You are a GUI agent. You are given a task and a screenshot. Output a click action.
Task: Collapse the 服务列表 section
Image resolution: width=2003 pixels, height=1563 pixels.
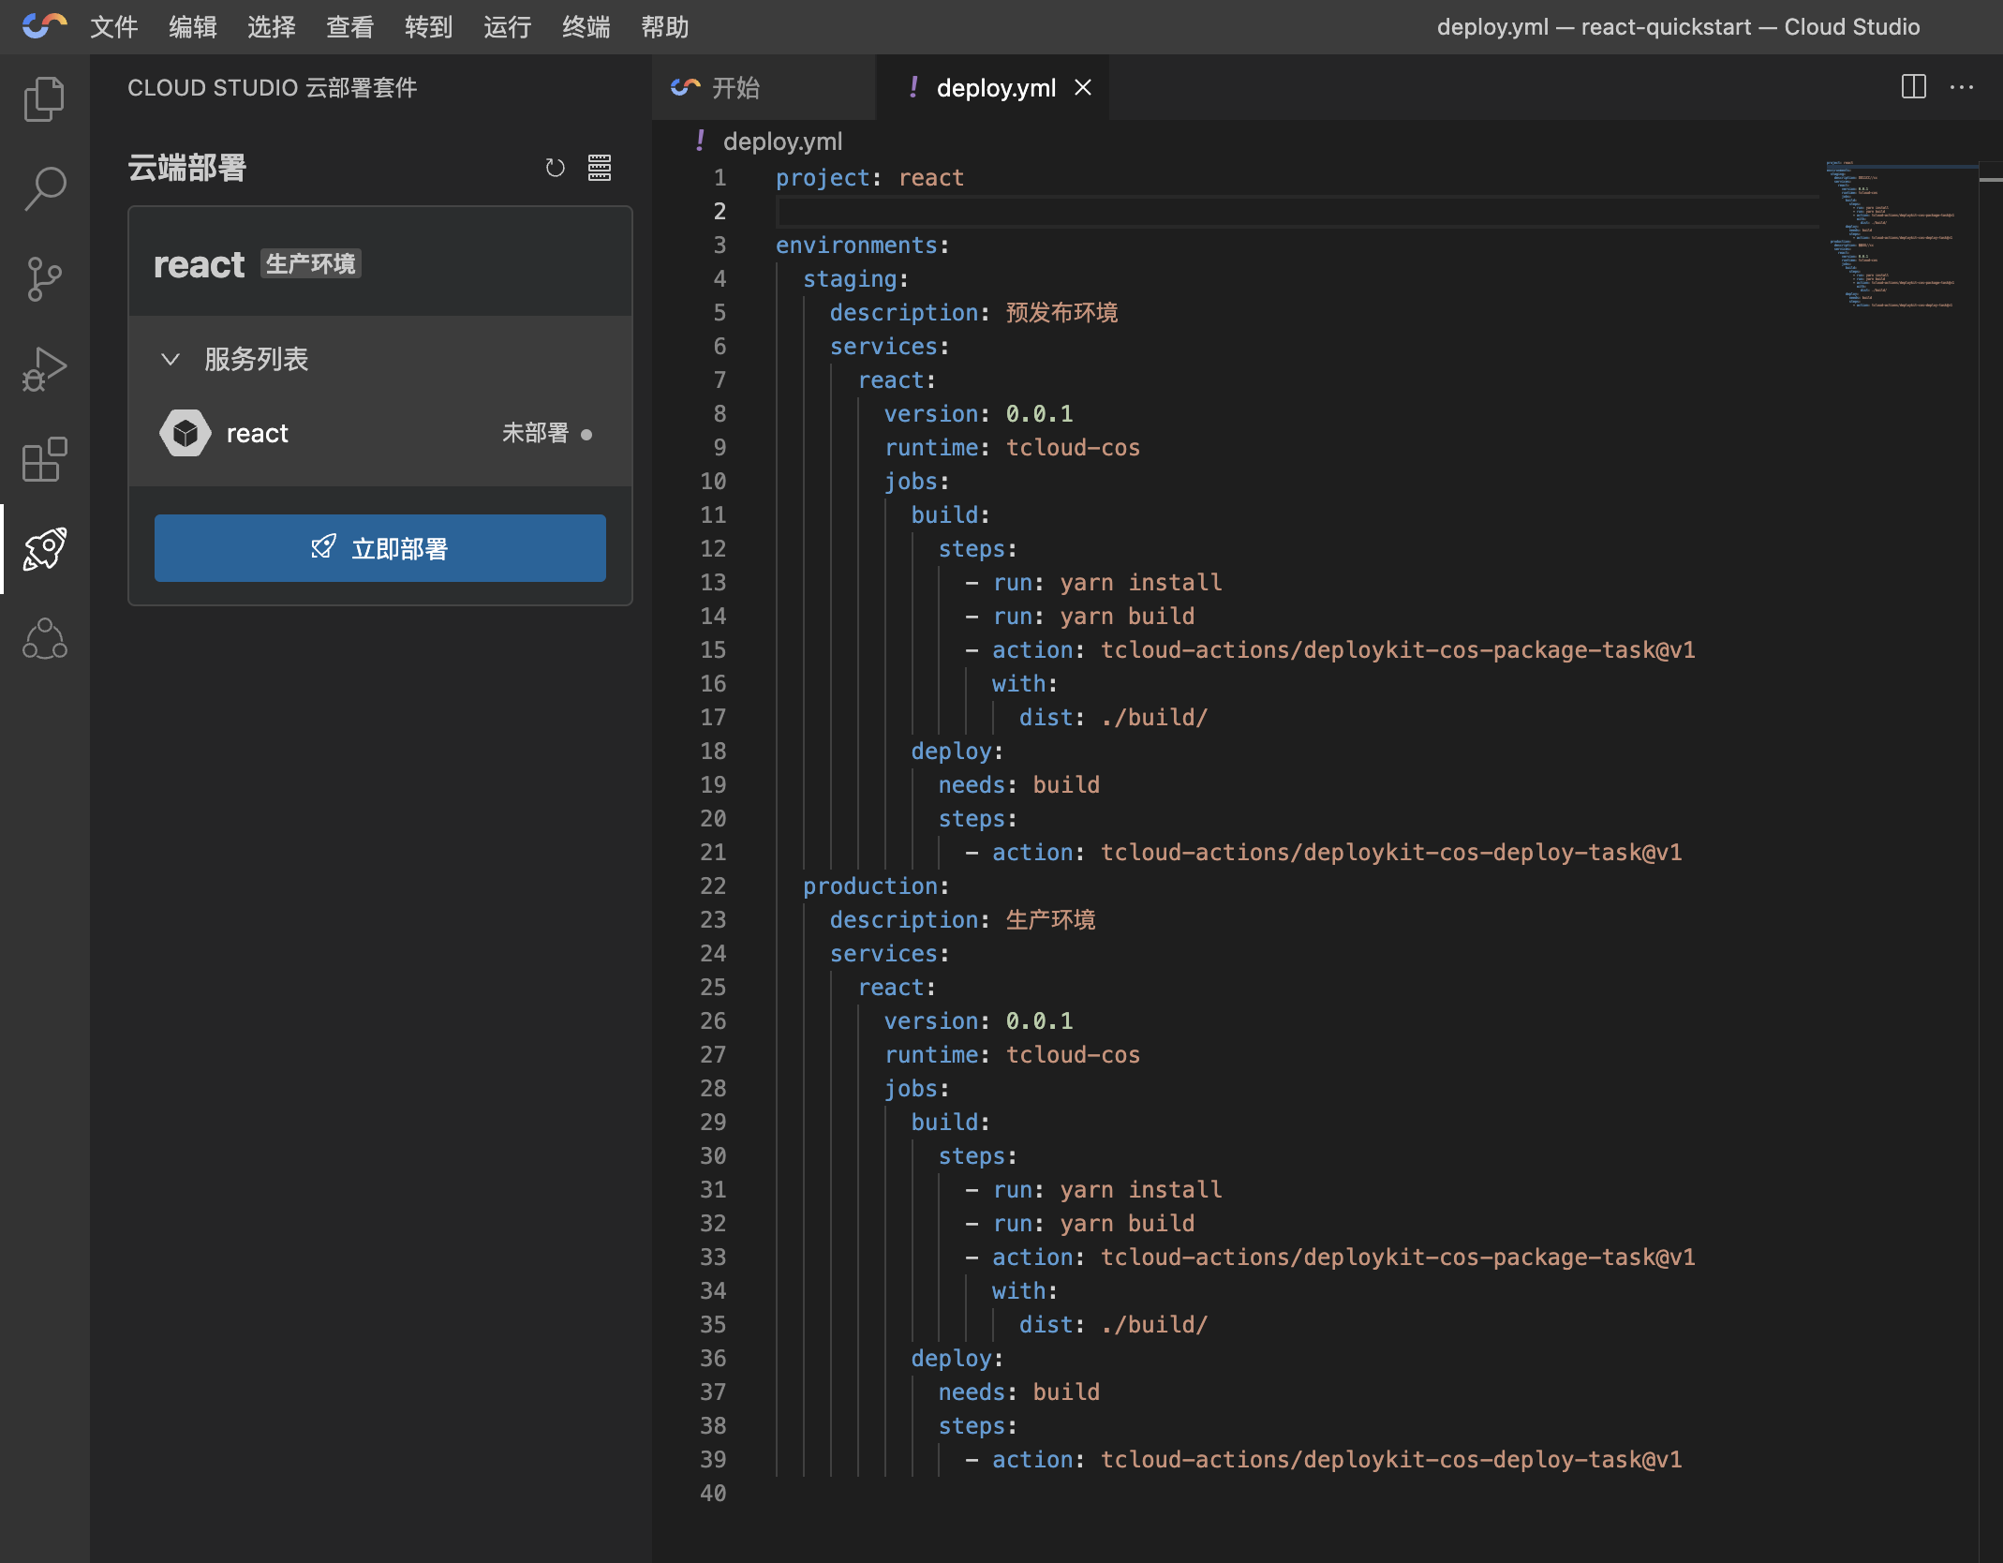click(171, 359)
